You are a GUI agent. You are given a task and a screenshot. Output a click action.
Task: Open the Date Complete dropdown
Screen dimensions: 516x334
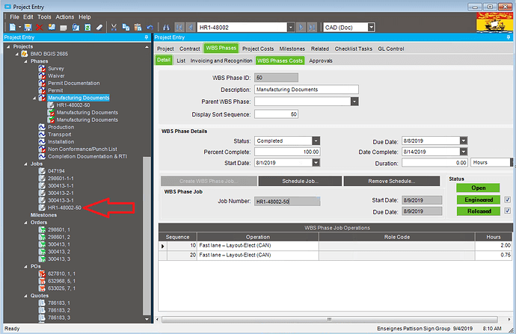point(464,152)
